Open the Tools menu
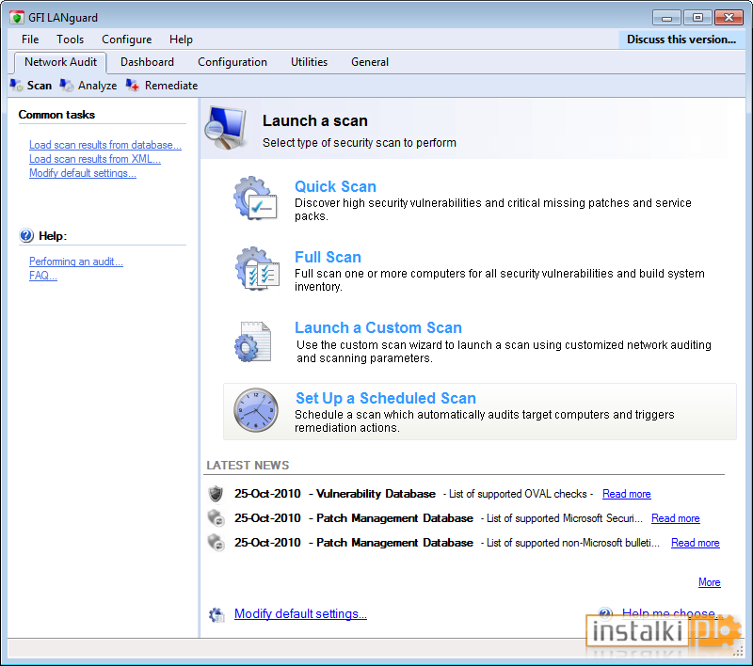This screenshot has height=666, width=753. click(70, 40)
